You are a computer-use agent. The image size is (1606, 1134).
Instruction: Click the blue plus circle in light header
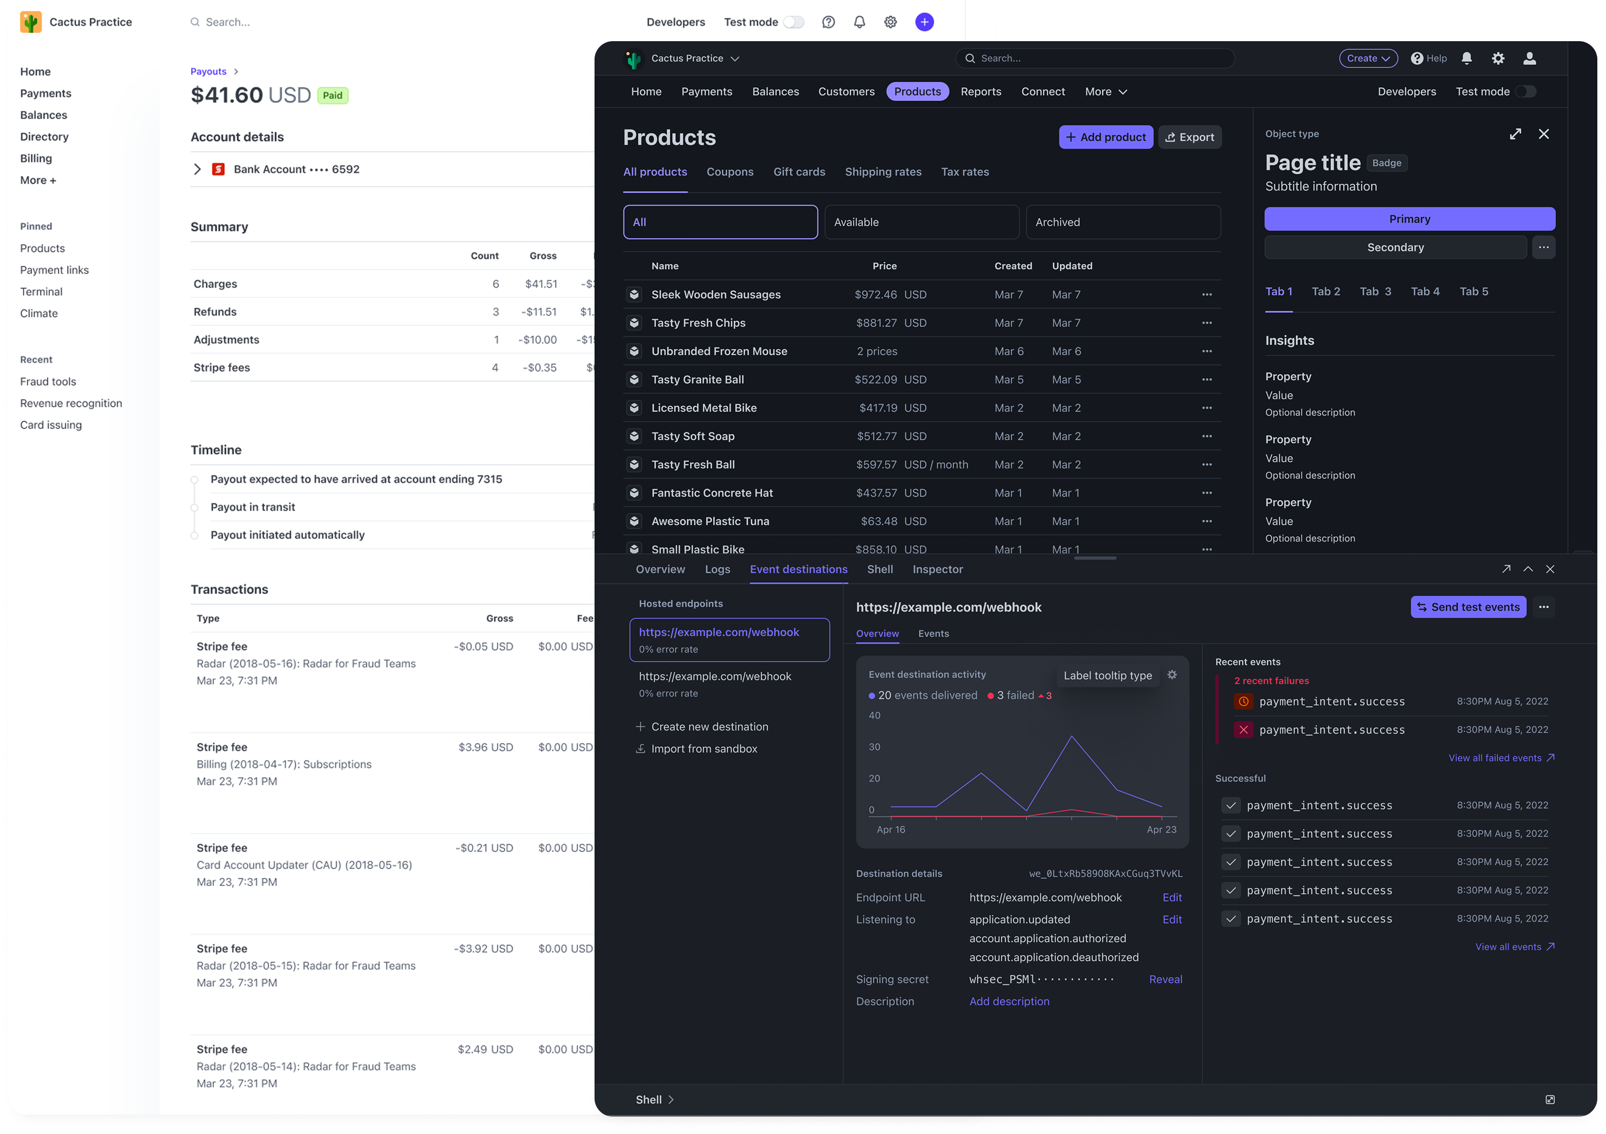click(x=924, y=22)
